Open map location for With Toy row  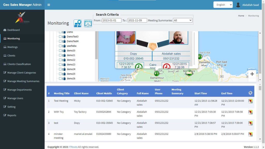click(x=250, y=112)
